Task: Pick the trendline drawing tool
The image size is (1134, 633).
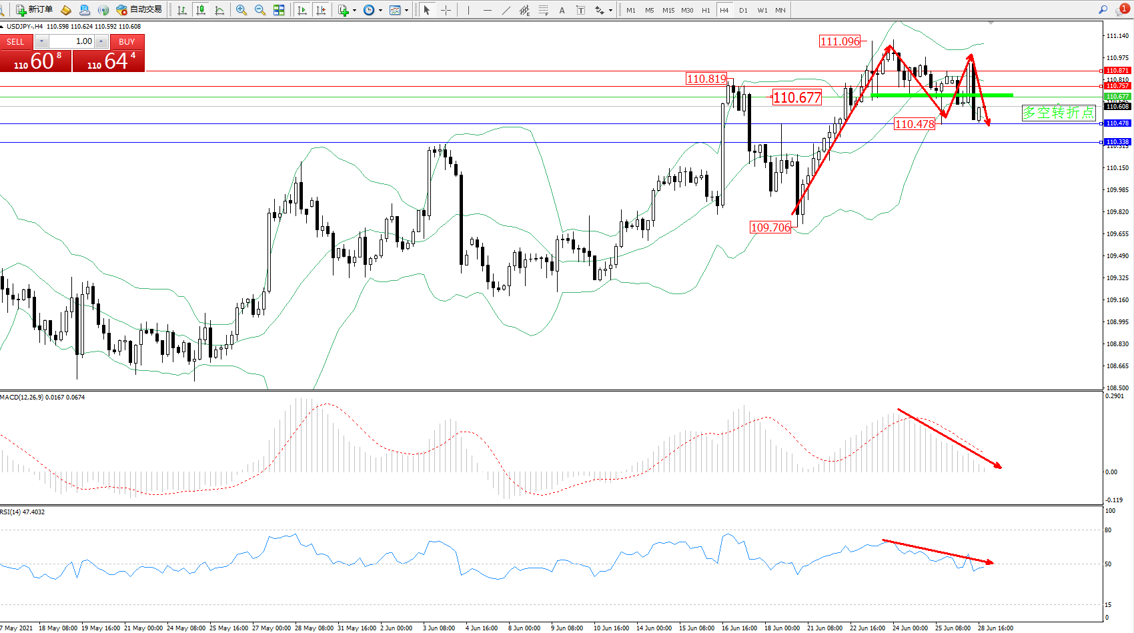Action: tap(506, 10)
